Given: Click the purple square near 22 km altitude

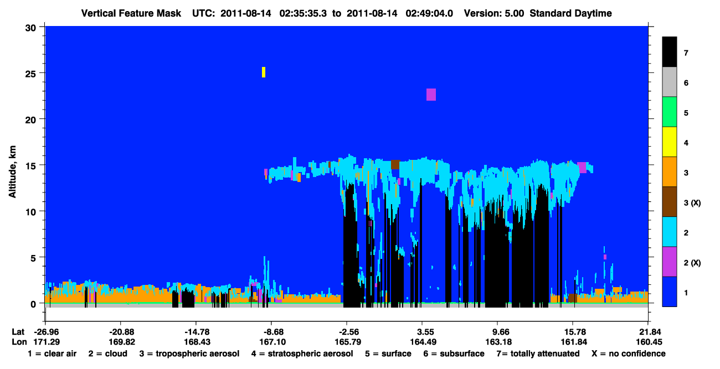Looking at the screenshot, I should click(431, 95).
